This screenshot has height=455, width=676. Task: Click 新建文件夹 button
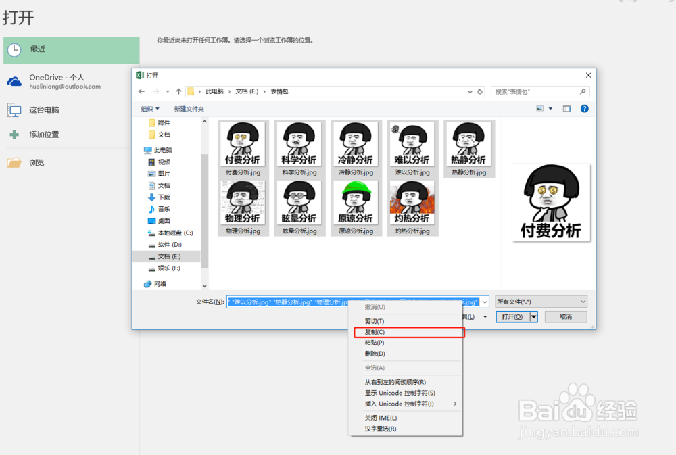(189, 109)
